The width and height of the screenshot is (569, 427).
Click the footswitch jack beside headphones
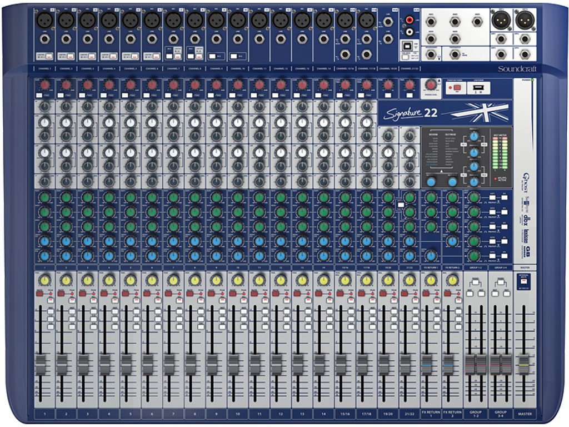pyautogui.click(x=455, y=55)
